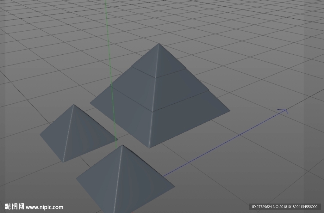Select the small pyramid on the left
Viewport: 324px width, 213px height.
tap(78, 133)
